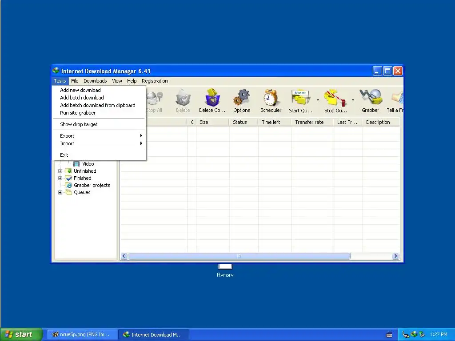455x341 pixels.
Task: Expand the Finished tree node
Action: tap(60, 178)
